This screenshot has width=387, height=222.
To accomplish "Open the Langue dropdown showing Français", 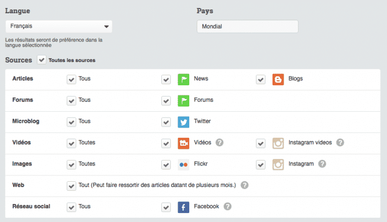I will coord(58,26).
